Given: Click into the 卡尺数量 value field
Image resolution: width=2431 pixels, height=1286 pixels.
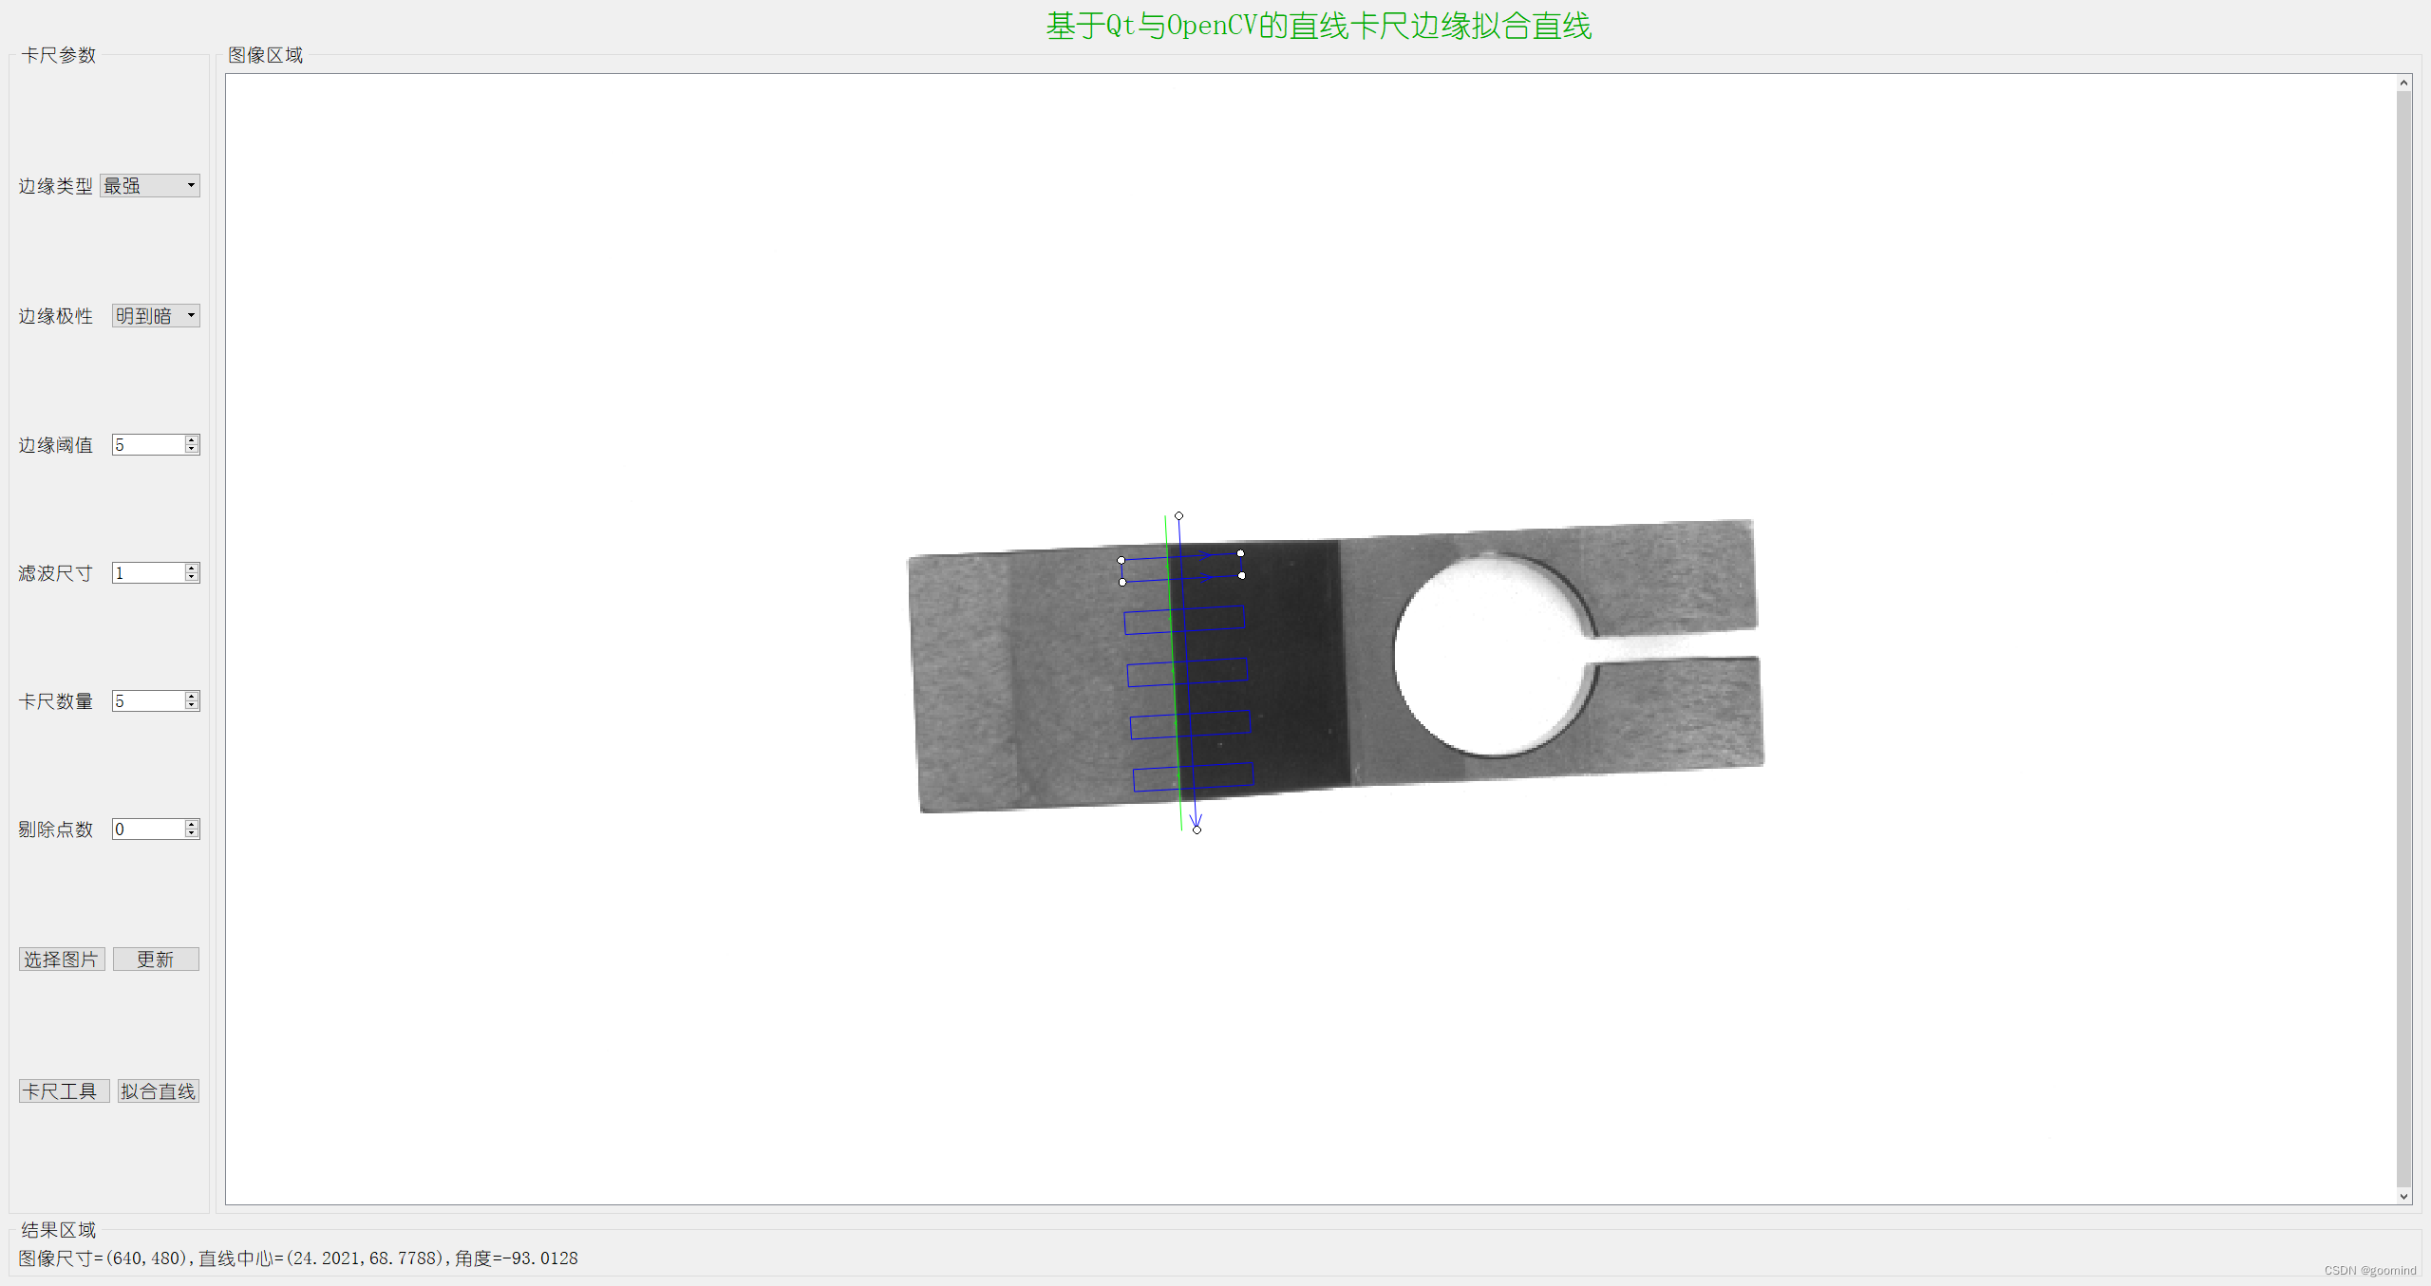Looking at the screenshot, I should pos(148,700).
